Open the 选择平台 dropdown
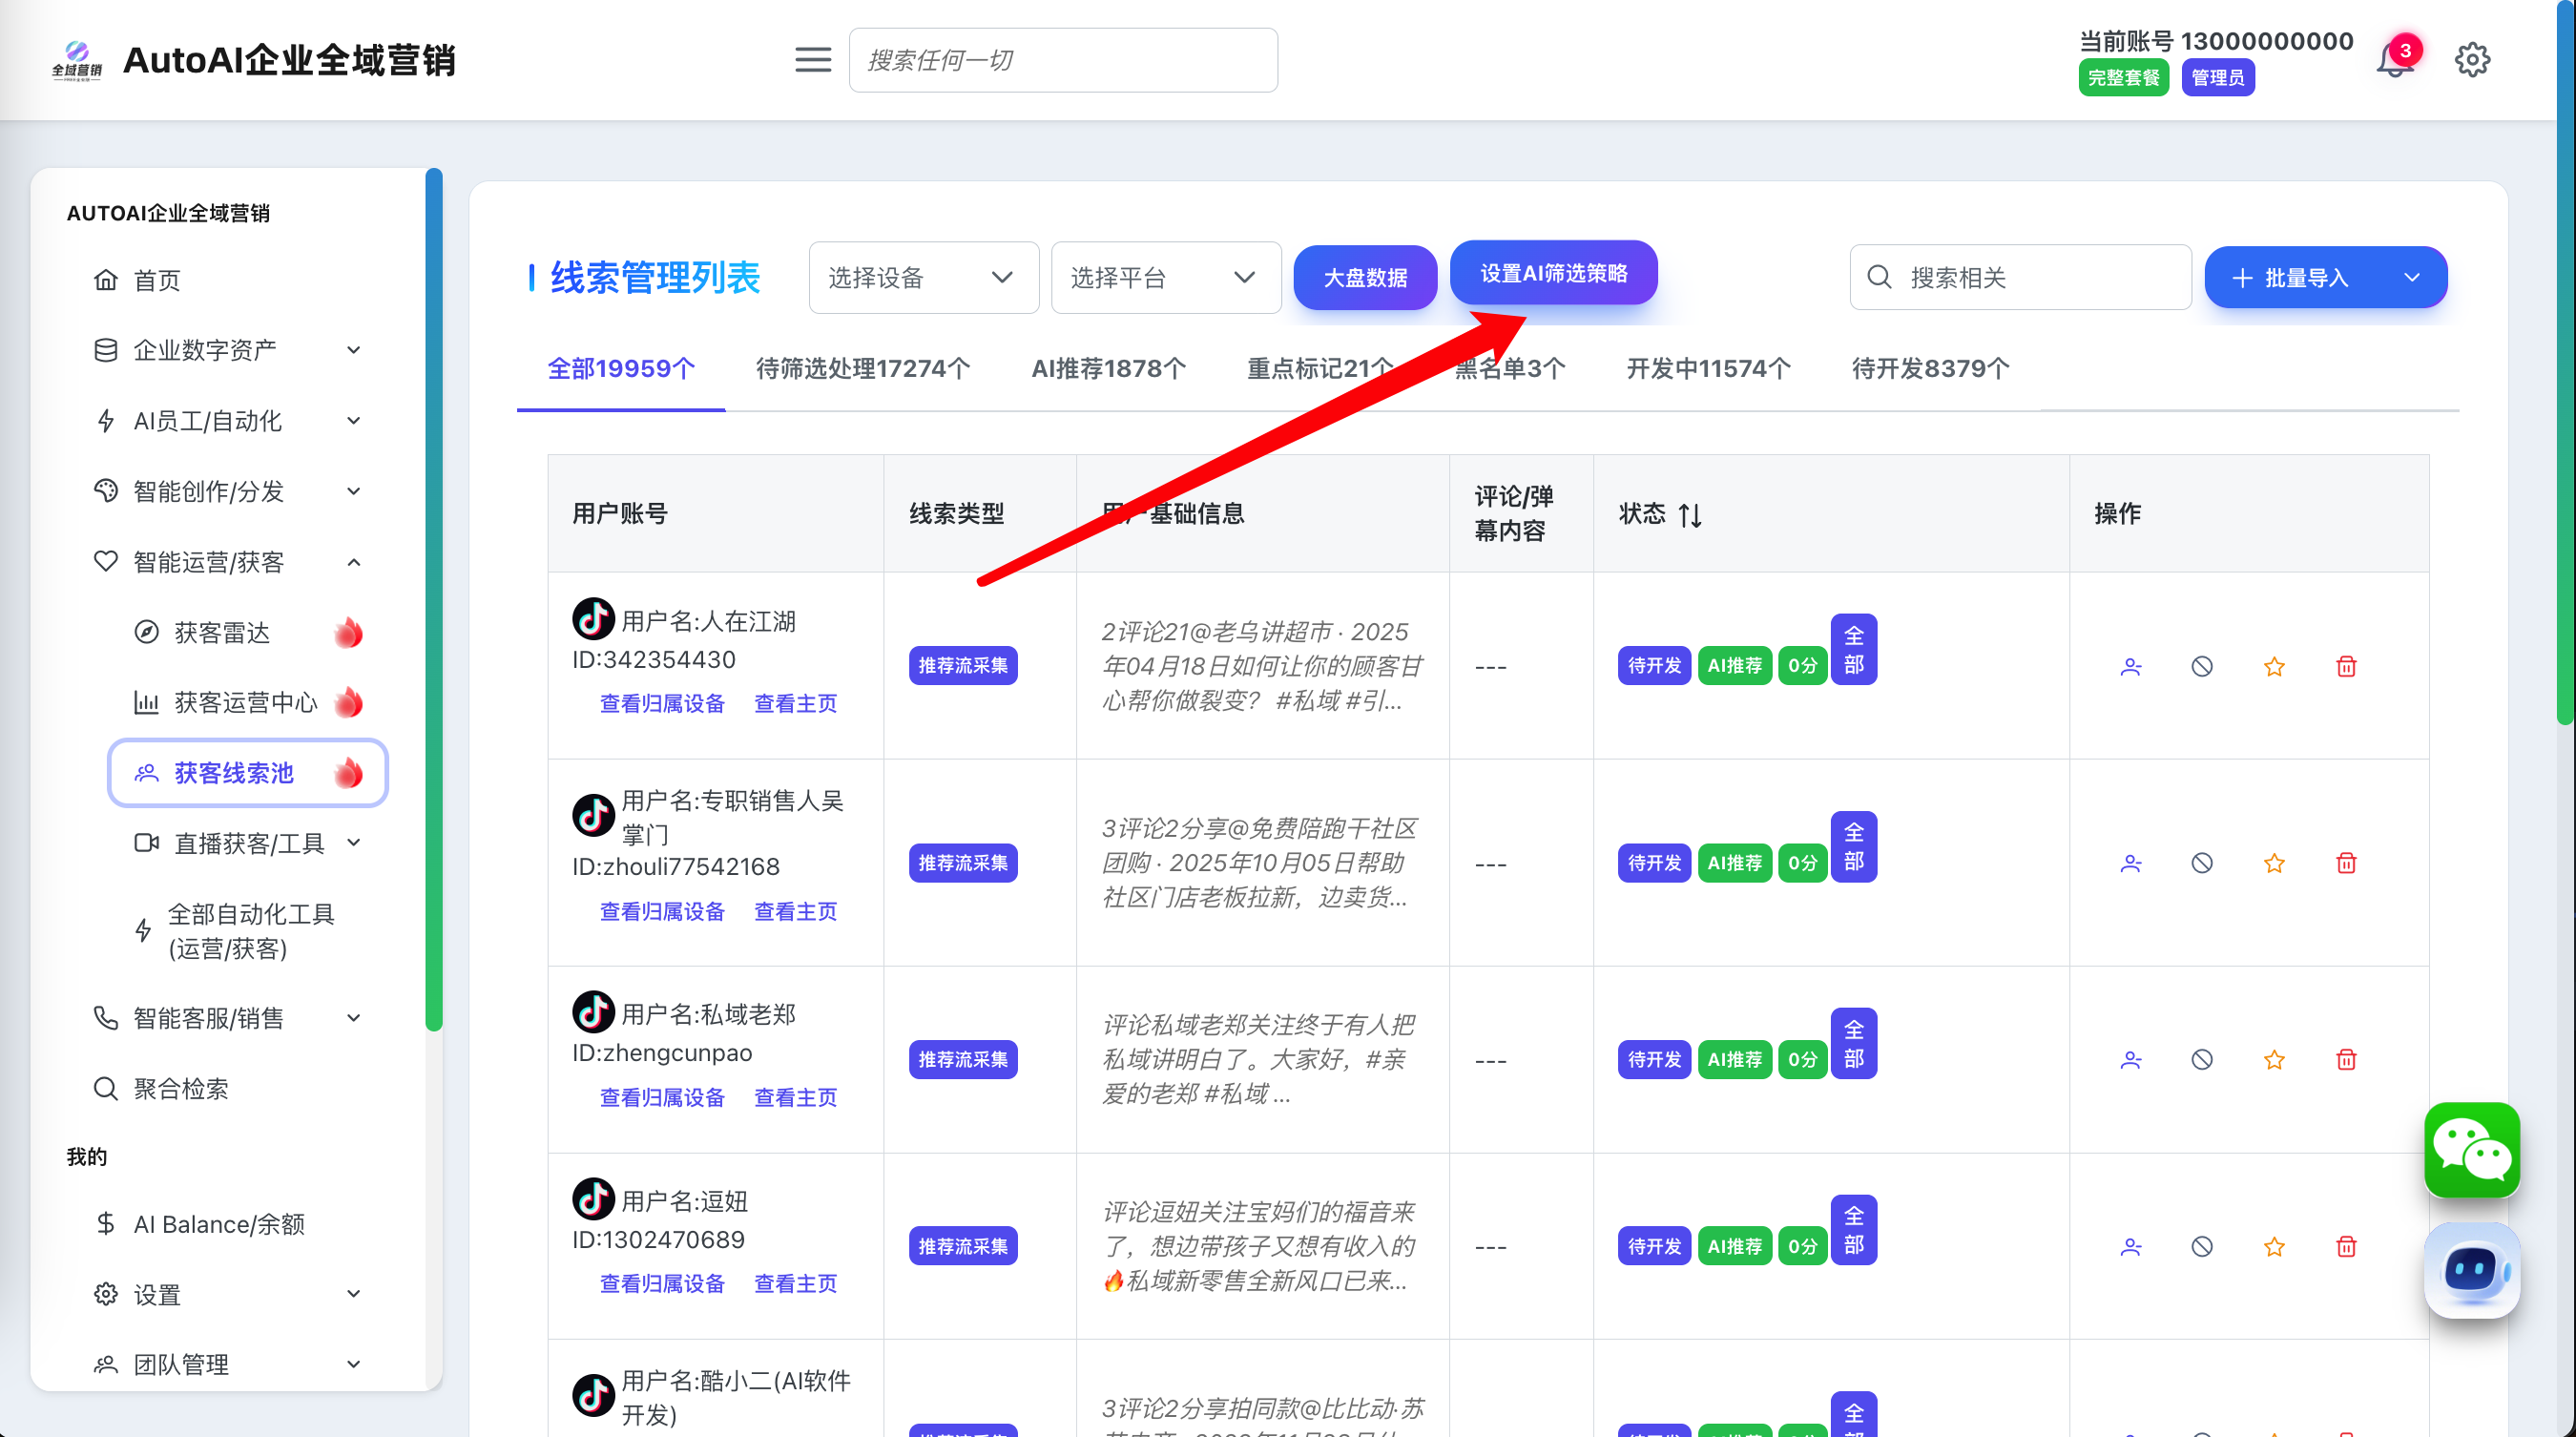This screenshot has width=2576, height=1437. coord(1165,277)
